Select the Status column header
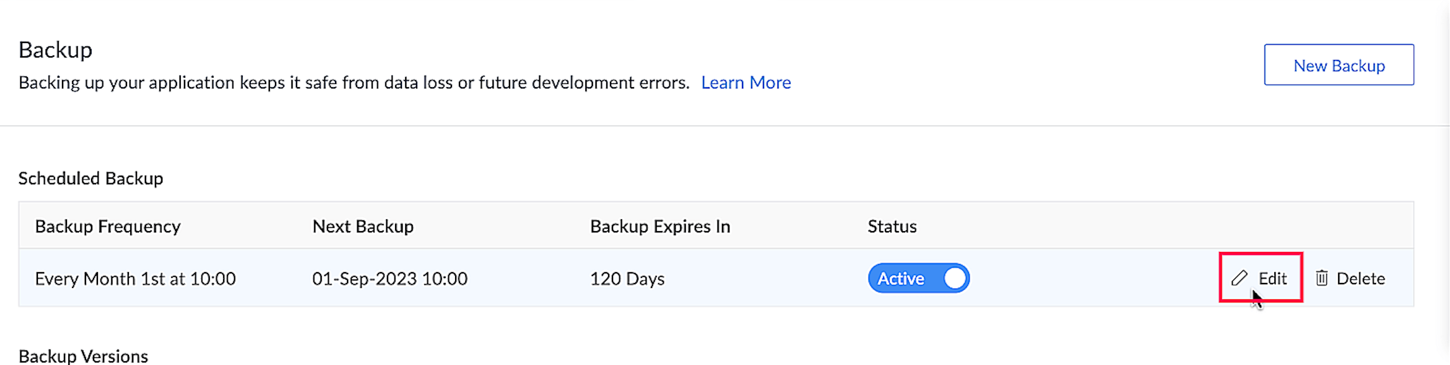Image resolution: width=1450 pixels, height=365 pixels. click(x=892, y=226)
